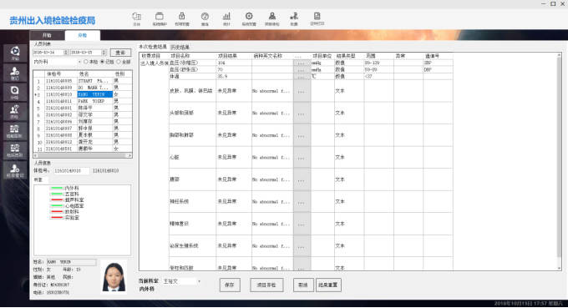Click the first sidebar icon 开始
568x308 pixels.
coord(15,53)
